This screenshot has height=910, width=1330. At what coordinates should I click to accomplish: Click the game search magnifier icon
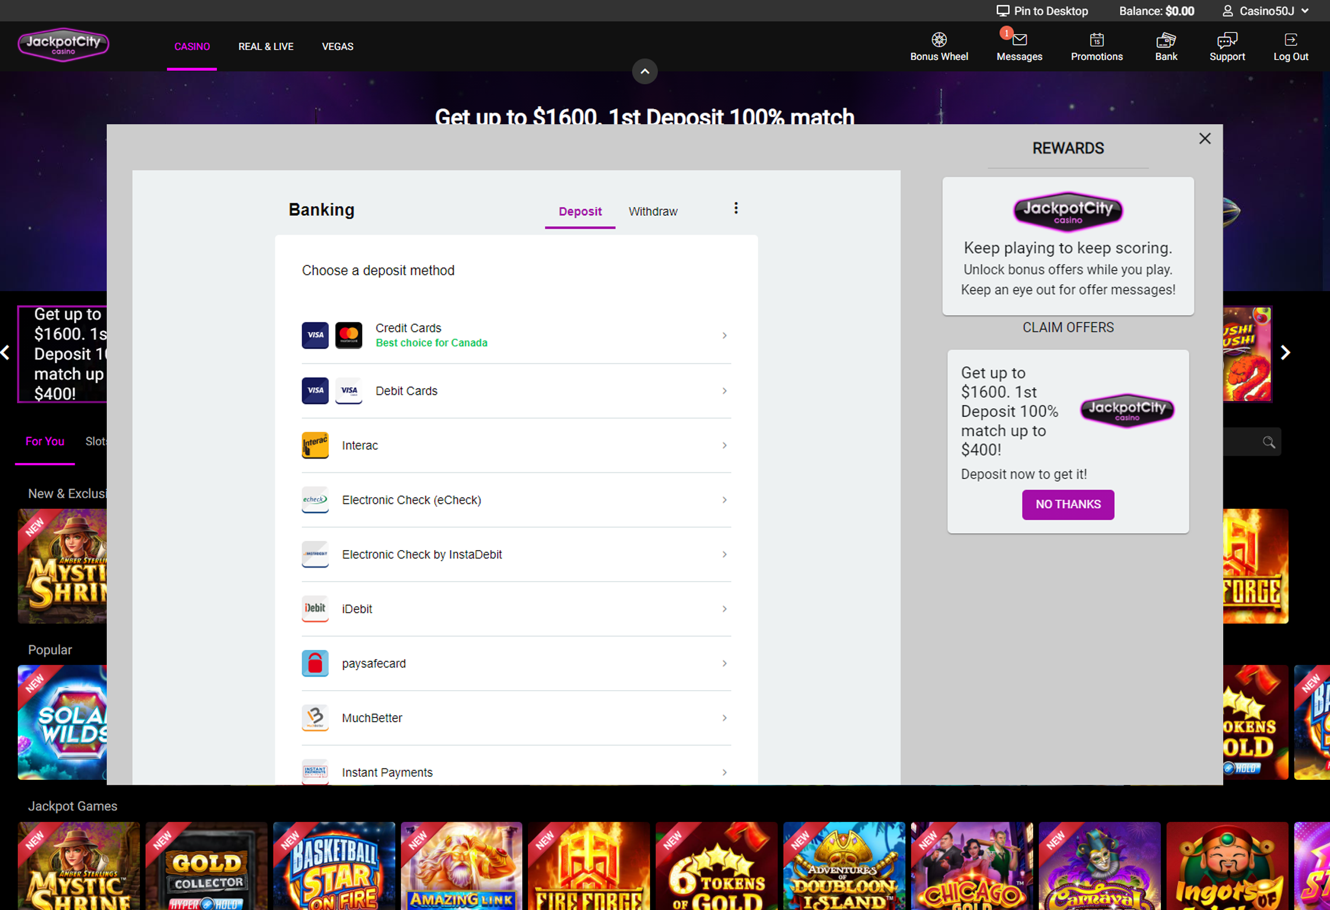tap(1269, 442)
